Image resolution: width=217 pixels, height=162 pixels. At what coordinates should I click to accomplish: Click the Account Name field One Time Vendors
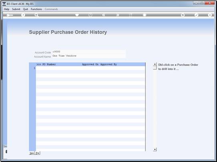pos(89,56)
